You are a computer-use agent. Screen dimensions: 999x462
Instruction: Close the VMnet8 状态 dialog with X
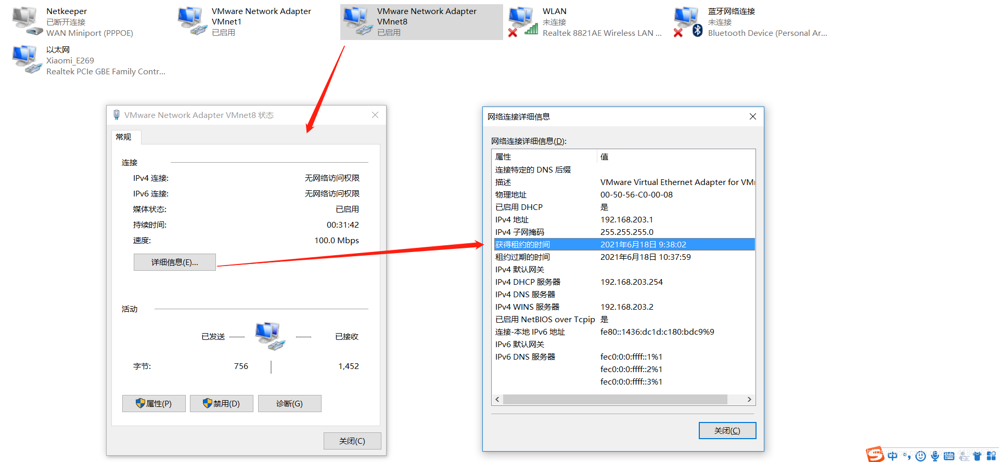(375, 115)
